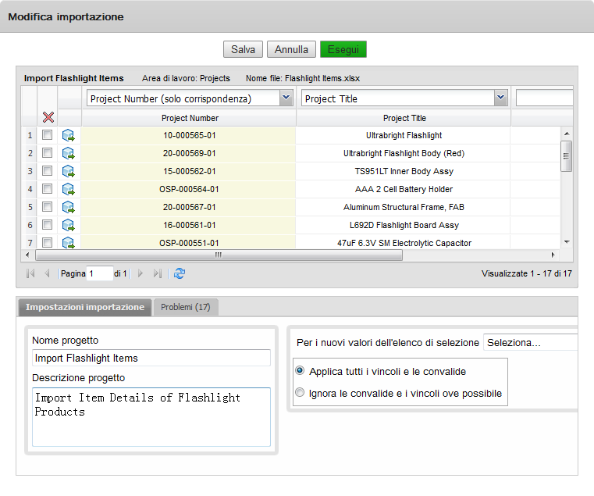
Task: Click cell TS951LT Inner Body Assy
Action: click(x=404, y=171)
